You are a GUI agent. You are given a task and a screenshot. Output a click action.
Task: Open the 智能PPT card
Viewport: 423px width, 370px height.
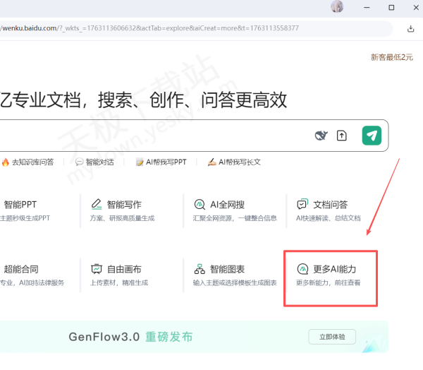click(28, 210)
